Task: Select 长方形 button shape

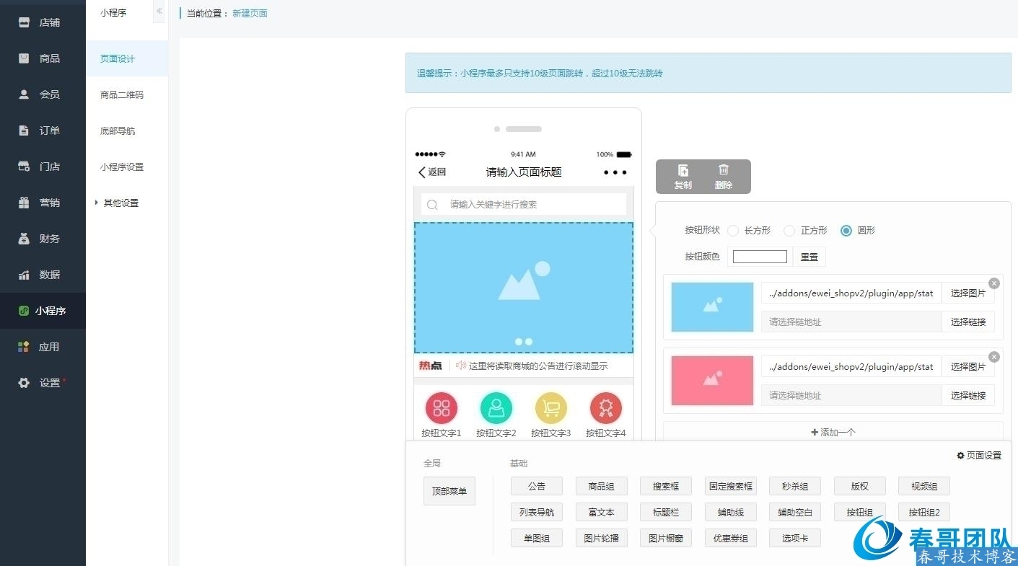Action: 733,231
